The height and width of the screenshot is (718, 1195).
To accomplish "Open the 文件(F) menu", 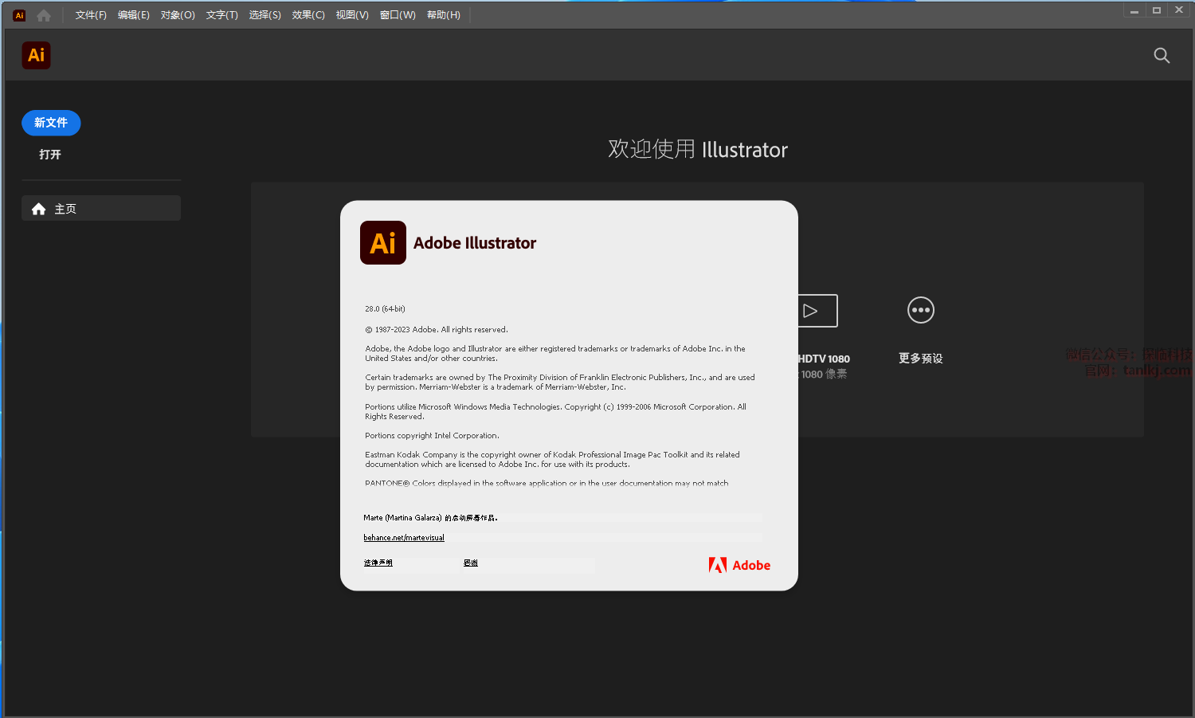I will (91, 15).
